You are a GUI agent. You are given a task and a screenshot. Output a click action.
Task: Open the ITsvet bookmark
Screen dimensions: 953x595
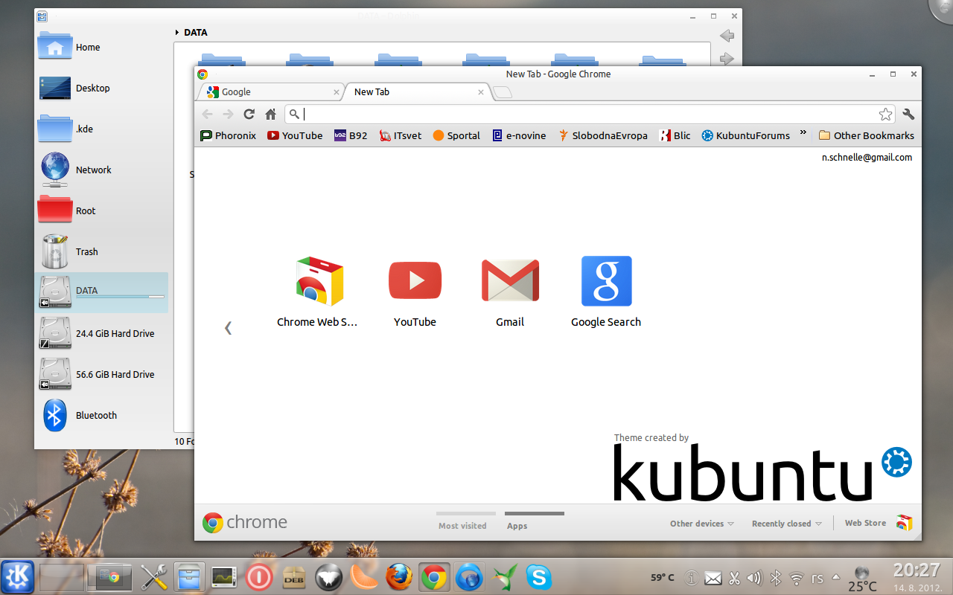[401, 135]
